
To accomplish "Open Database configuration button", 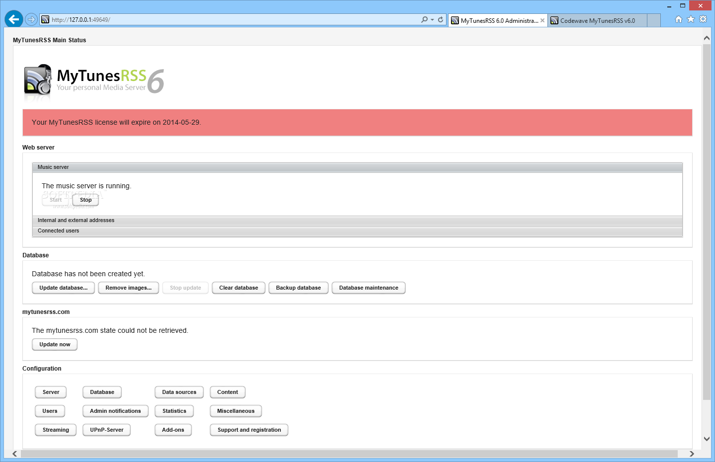I will point(102,392).
